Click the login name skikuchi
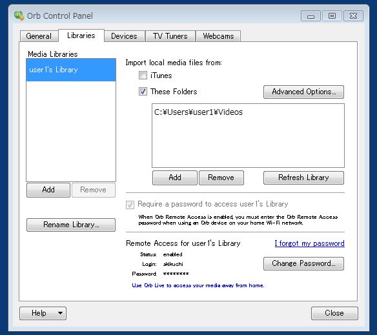Viewport: 377px width, 335px height. 173,264
